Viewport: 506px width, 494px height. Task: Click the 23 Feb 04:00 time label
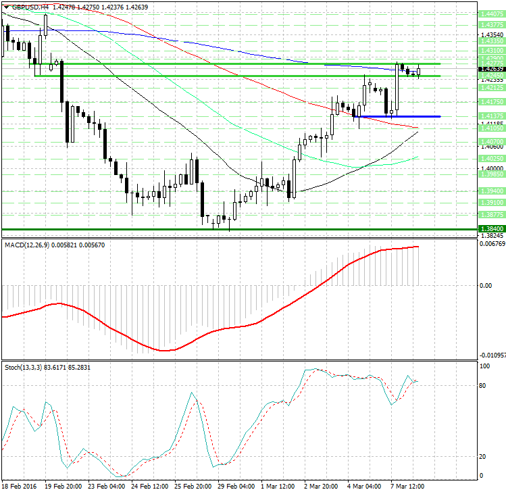107,487
